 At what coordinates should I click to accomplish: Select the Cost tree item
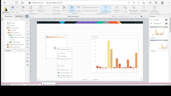tap(13, 40)
